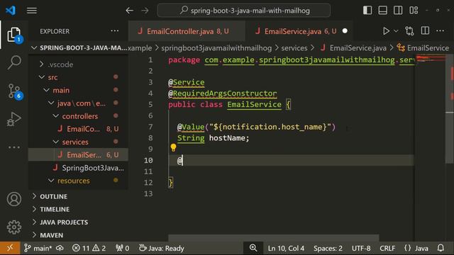The width and height of the screenshot is (454, 255).
Task: Click the Java: Ready status
Action: (162, 249)
